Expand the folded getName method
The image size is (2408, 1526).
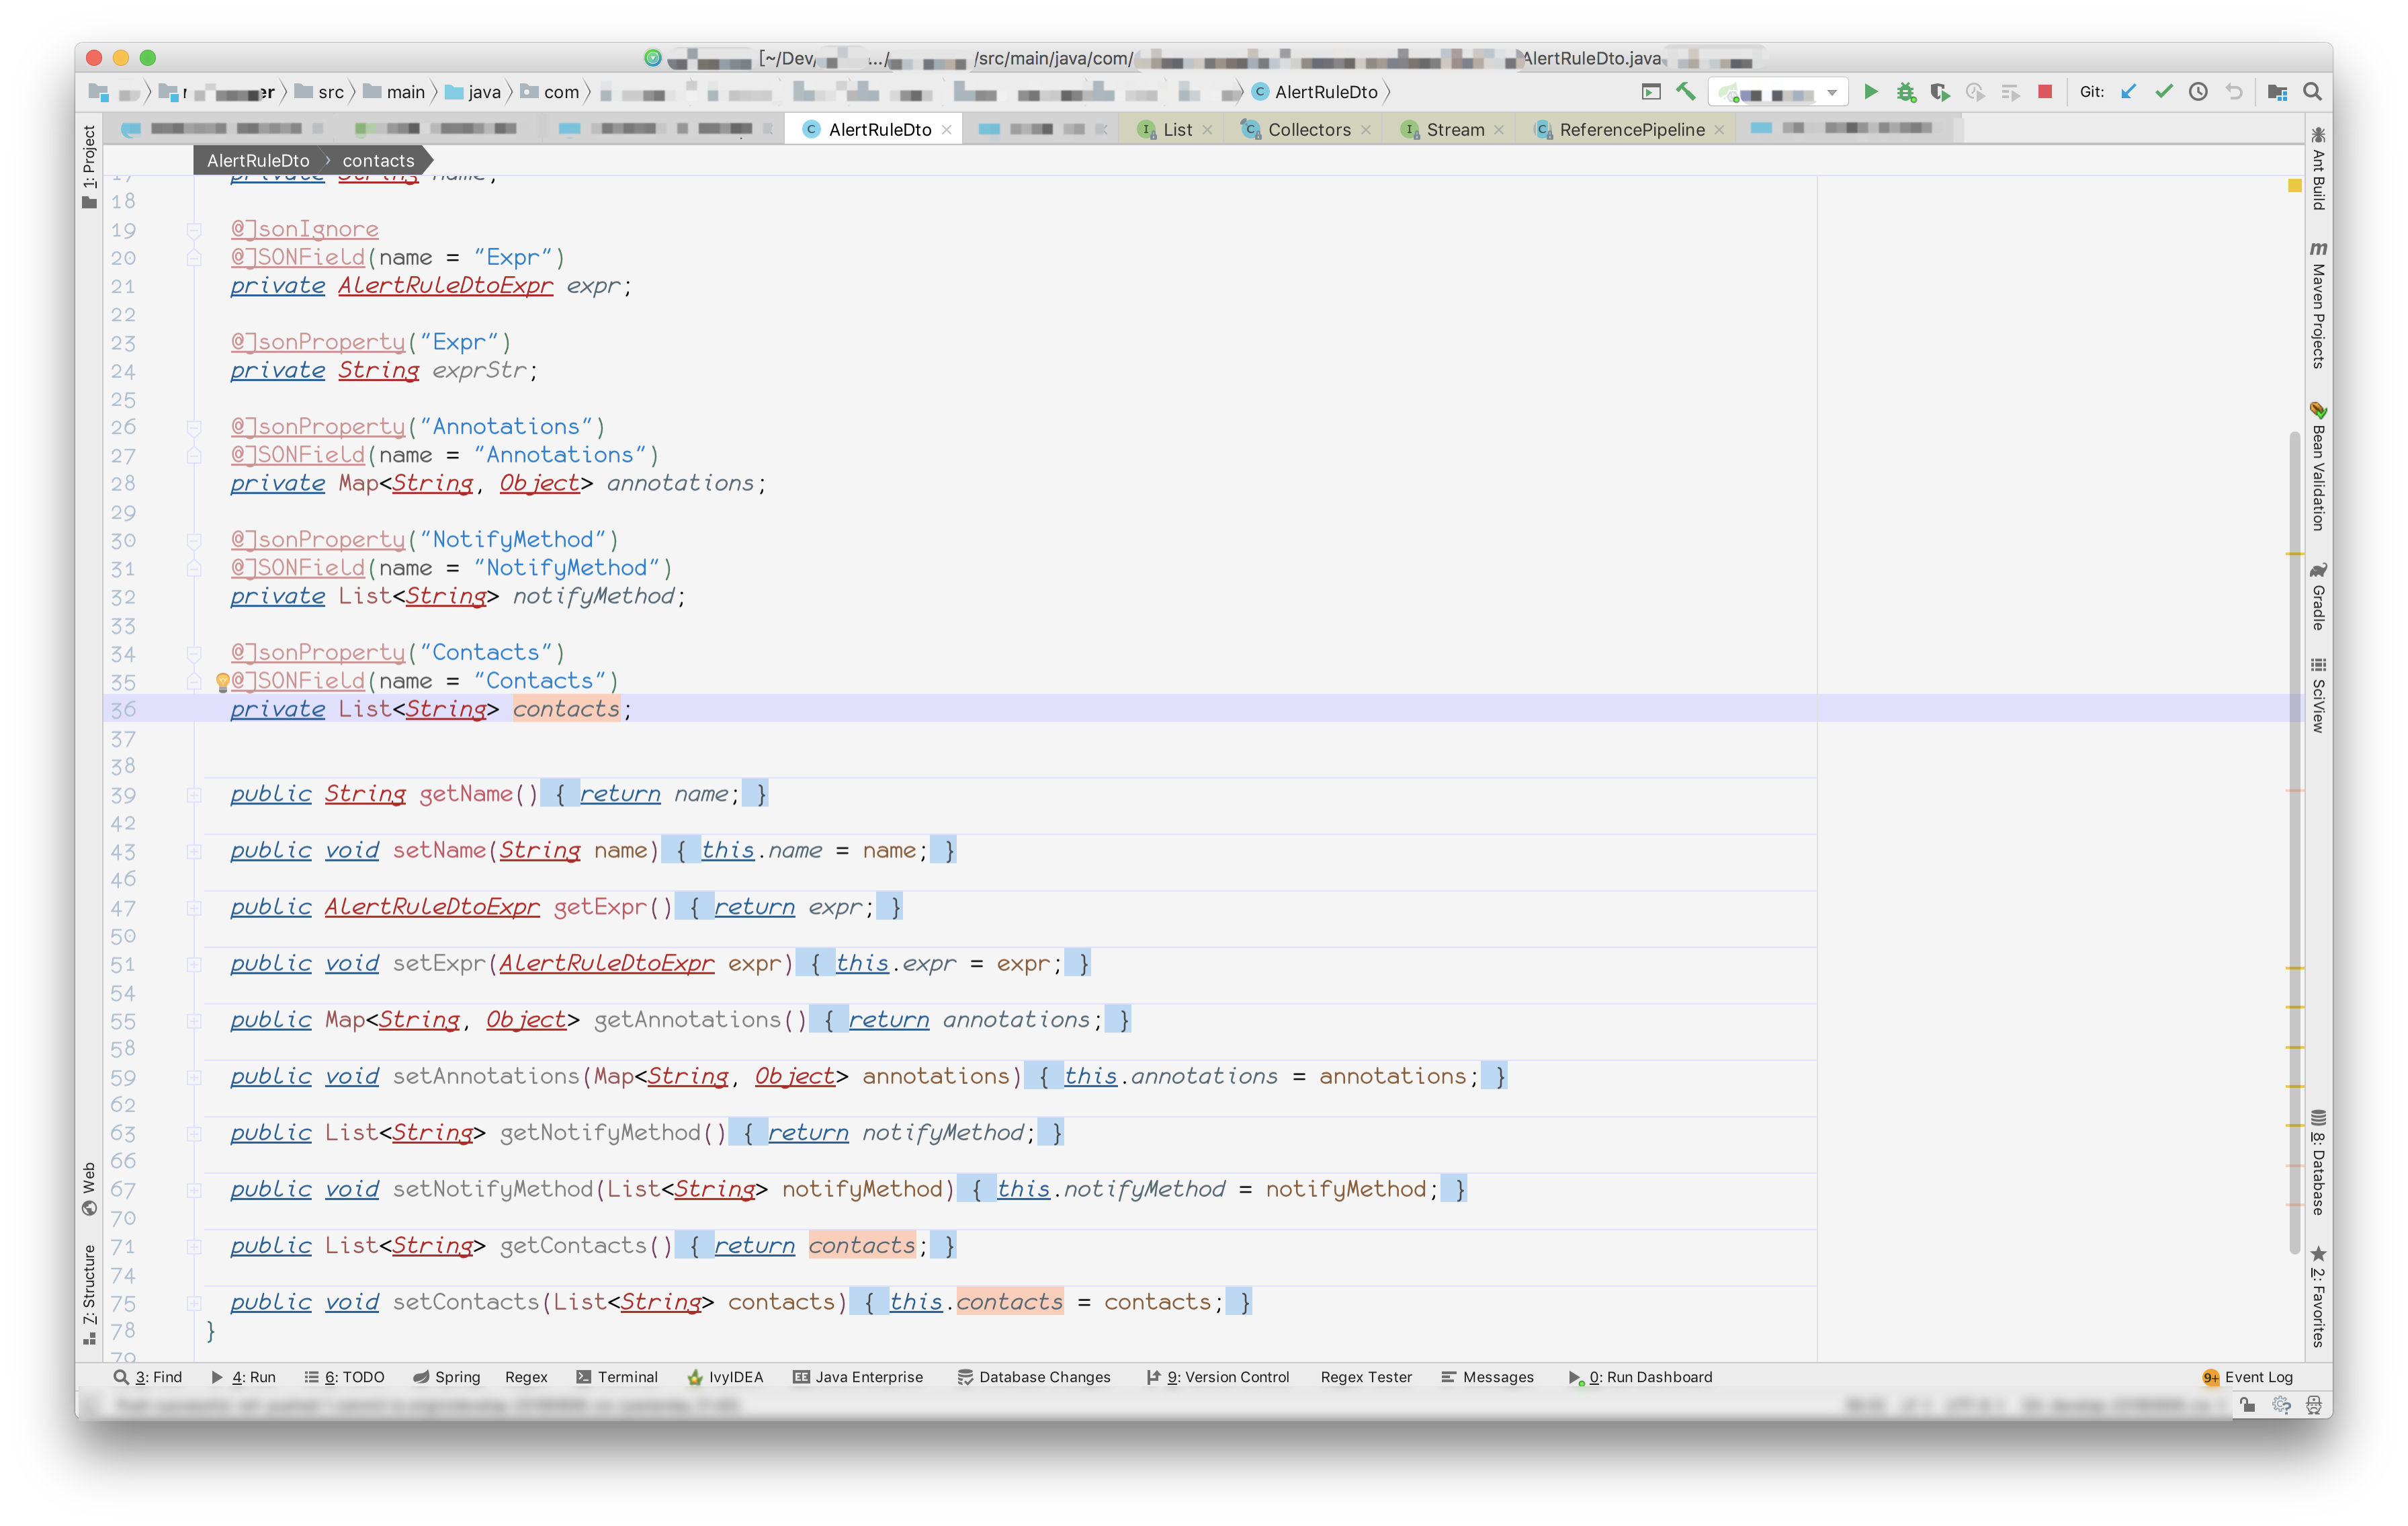pyautogui.click(x=194, y=795)
